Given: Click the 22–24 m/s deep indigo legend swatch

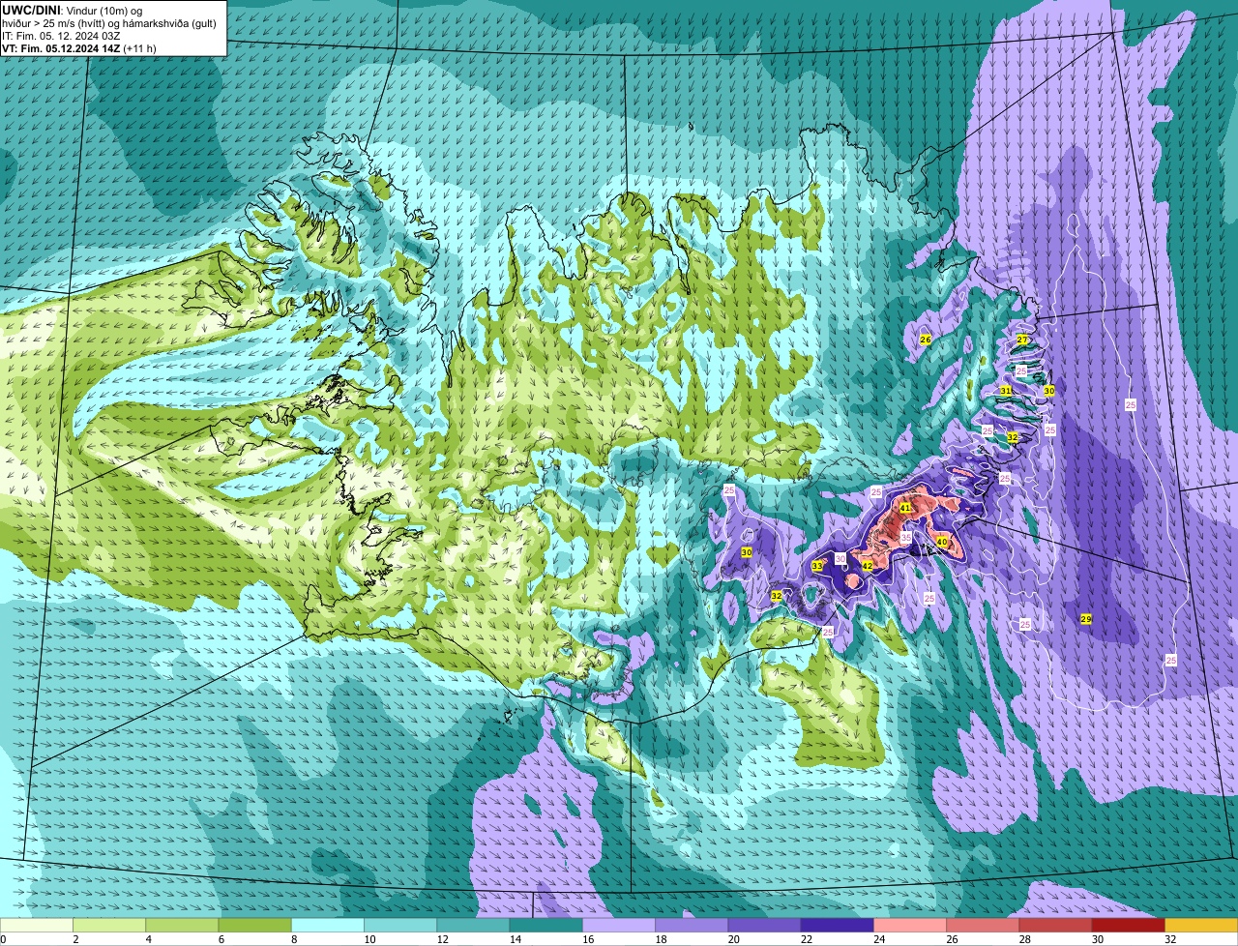Looking at the screenshot, I should (837, 926).
